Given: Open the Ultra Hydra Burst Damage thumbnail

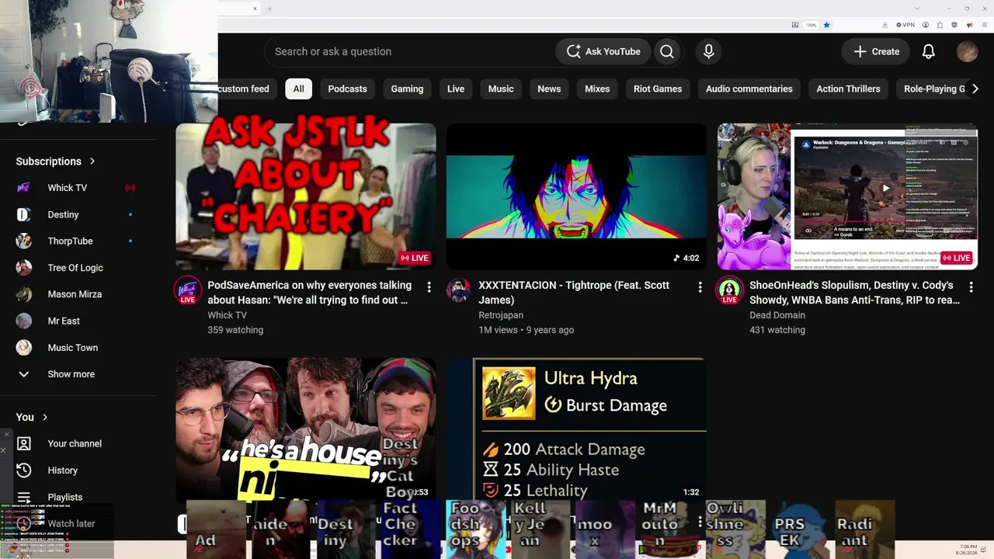Looking at the screenshot, I should 576,430.
